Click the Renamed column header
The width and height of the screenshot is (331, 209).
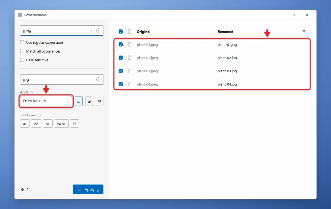225,32
